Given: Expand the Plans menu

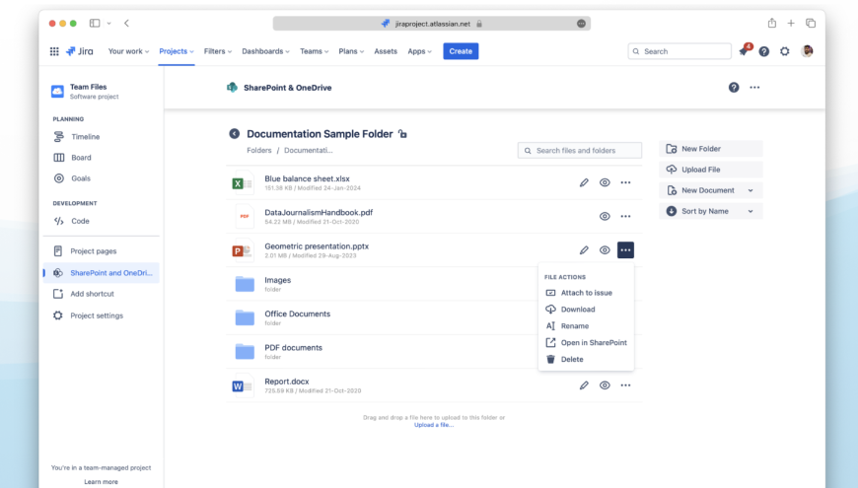Looking at the screenshot, I should (x=351, y=51).
